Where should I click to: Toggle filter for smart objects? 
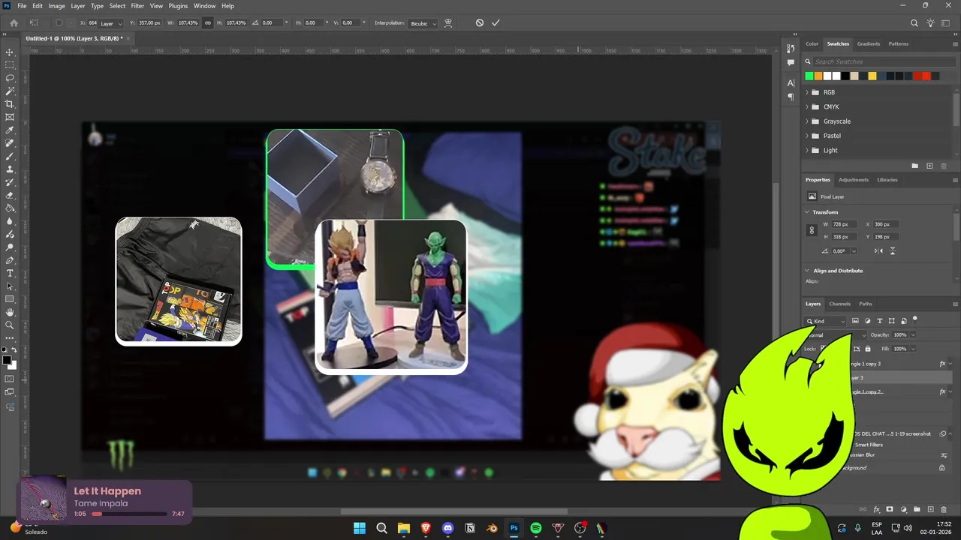coord(903,321)
